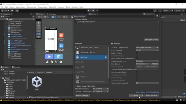Expand the MainCanvas object in Hierarchy

pyautogui.click(x=7, y=28)
